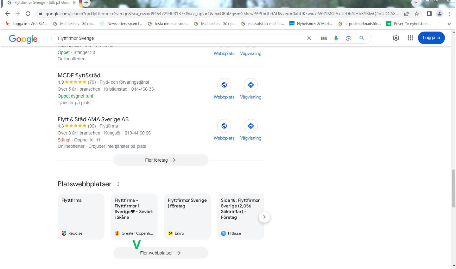Click 'Öppet dygnet runt' text
Screen dimensions: 456x269
[75, 96]
